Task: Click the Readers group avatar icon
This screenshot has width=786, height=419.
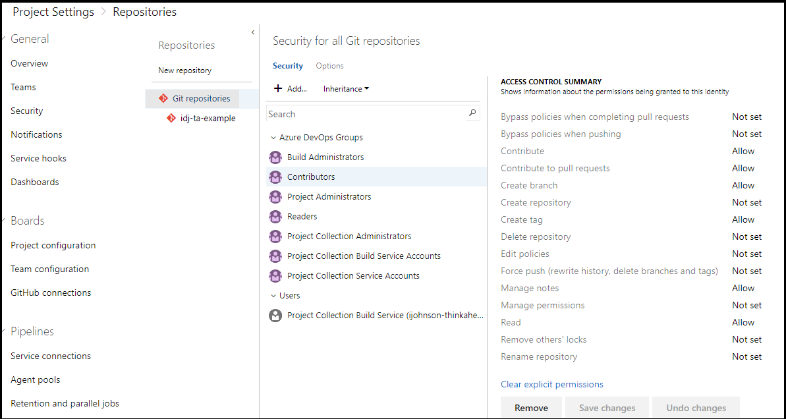Action: coord(275,217)
